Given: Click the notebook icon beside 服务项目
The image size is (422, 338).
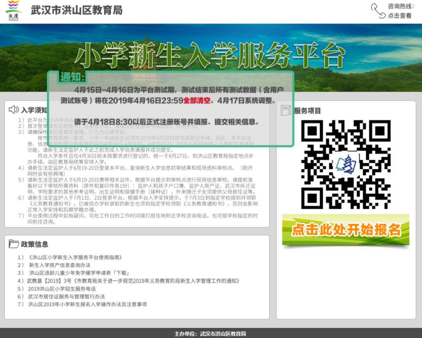Looking at the screenshot, I should pyautogui.click(x=286, y=110).
